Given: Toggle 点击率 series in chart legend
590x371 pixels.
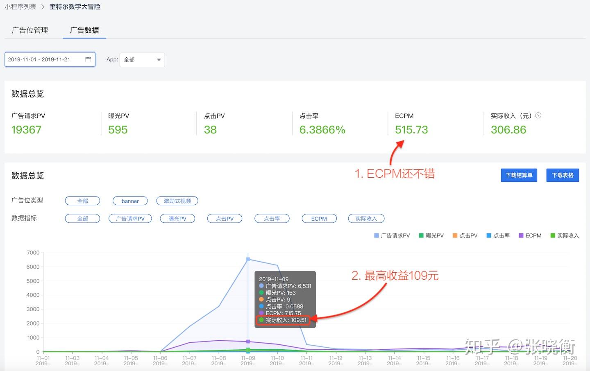Looking at the screenshot, I should [498, 235].
